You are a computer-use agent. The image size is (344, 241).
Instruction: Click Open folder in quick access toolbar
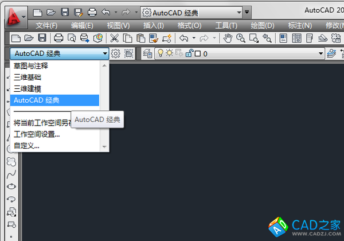coord(51,12)
